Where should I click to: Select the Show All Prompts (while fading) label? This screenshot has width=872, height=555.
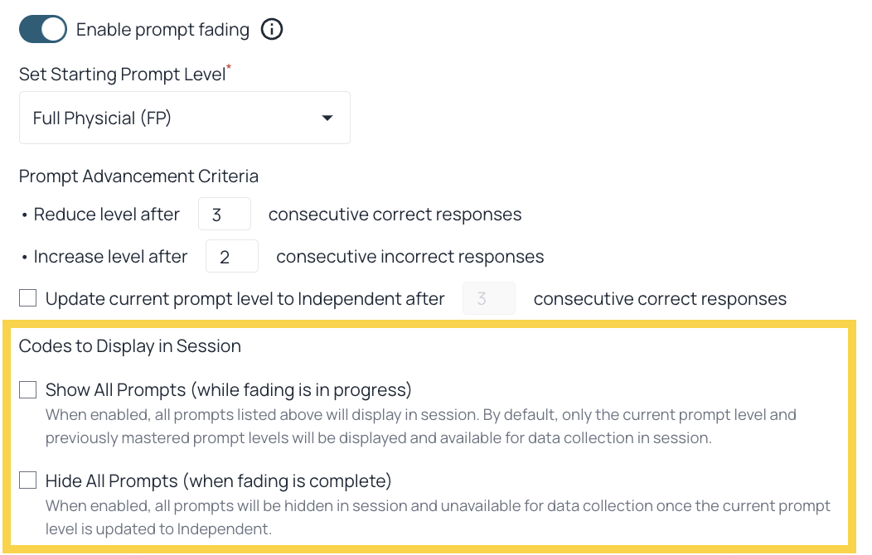(229, 390)
